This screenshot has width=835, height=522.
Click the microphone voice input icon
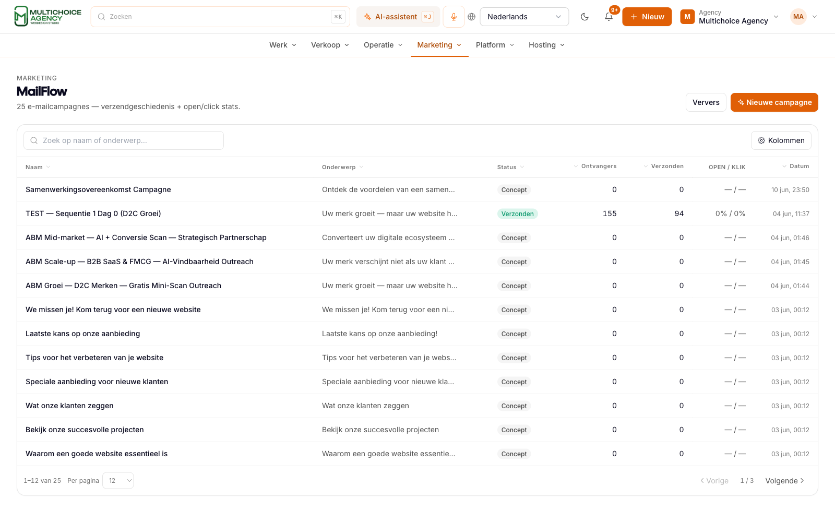pos(454,17)
